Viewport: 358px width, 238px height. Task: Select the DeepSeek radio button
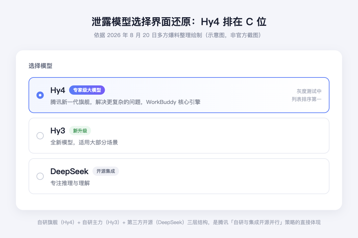pyautogui.click(x=40, y=176)
